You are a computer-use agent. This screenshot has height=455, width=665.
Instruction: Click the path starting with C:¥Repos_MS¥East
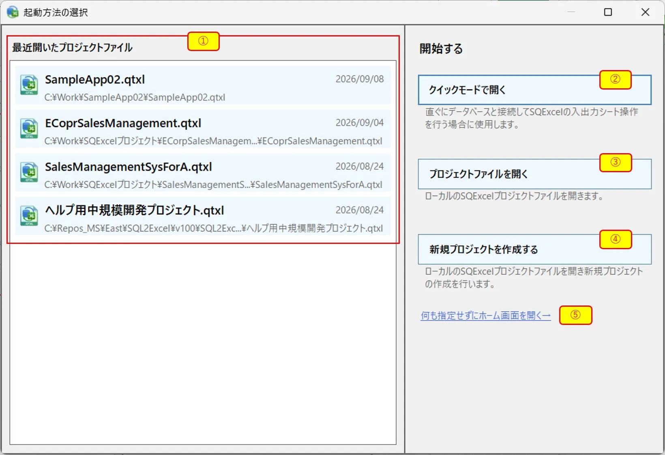(x=214, y=229)
